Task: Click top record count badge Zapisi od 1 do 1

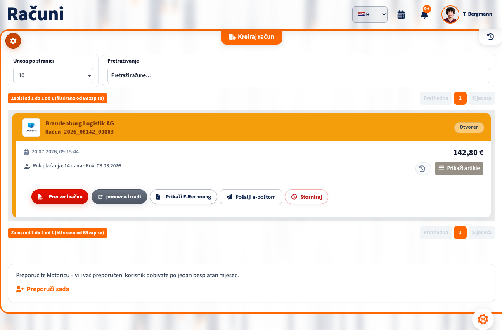Action: pyautogui.click(x=58, y=98)
